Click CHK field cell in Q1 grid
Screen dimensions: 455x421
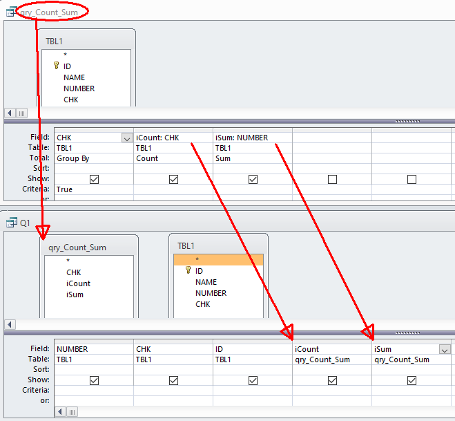[x=173, y=349]
